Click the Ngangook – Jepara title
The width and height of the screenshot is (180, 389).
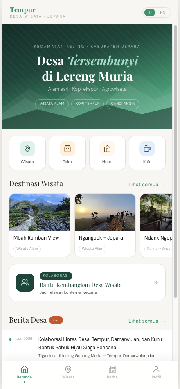click(101, 237)
